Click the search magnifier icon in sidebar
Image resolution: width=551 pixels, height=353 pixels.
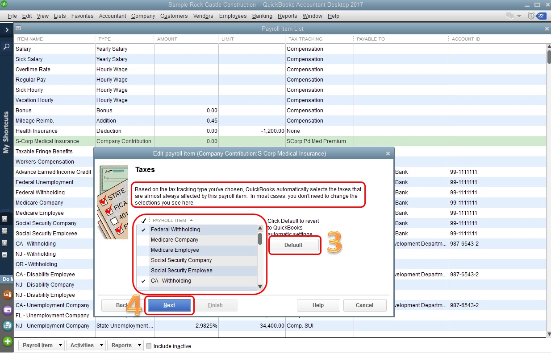[x=7, y=46]
